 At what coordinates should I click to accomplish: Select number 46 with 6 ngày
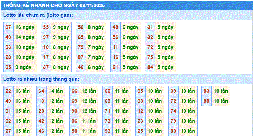(81, 67)
